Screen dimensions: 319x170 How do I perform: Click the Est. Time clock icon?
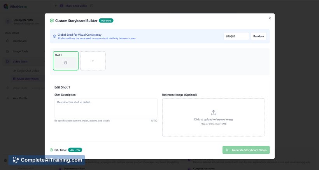pyautogui.click(x=51, y=150)
